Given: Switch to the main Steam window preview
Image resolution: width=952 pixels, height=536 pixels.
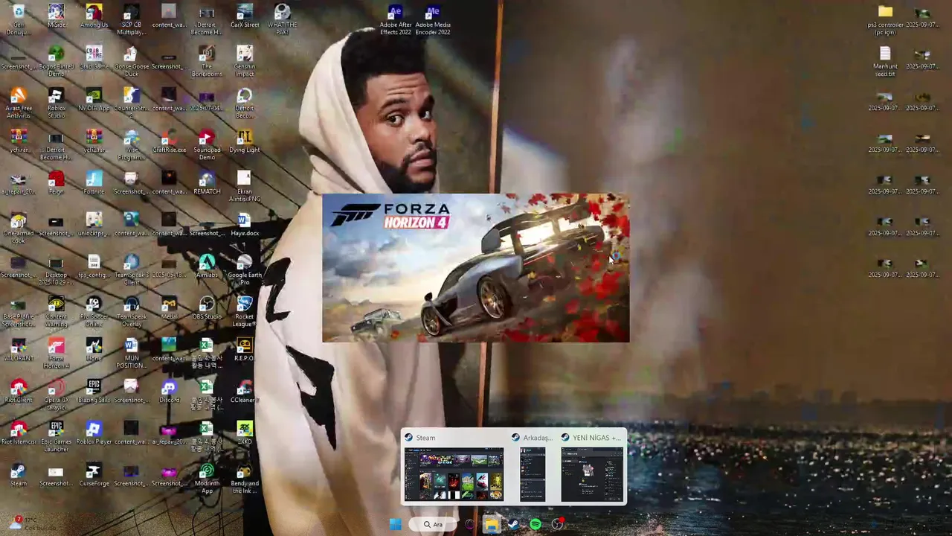Looking at the screenshot, I should pyautogui.click(x=454, y=474).
